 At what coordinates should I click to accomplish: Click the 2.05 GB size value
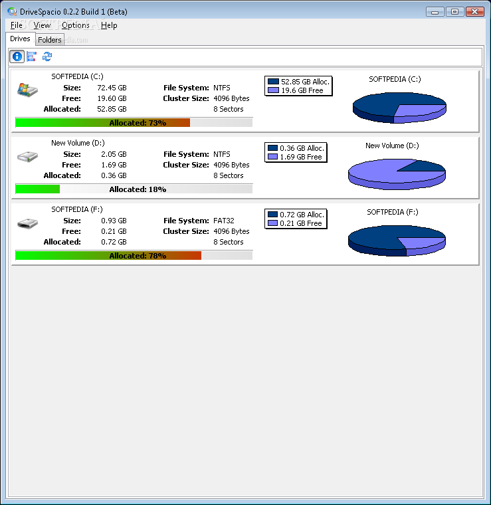coord(114,154)
